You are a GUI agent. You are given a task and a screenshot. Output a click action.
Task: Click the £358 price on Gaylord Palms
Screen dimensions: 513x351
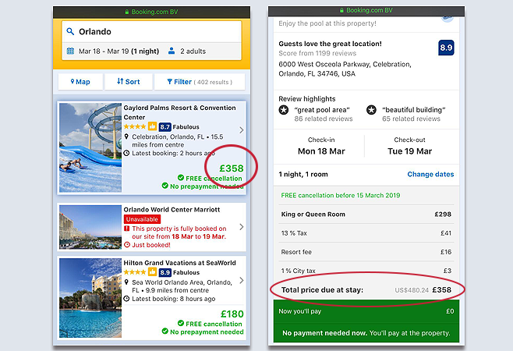pos(232,168)
